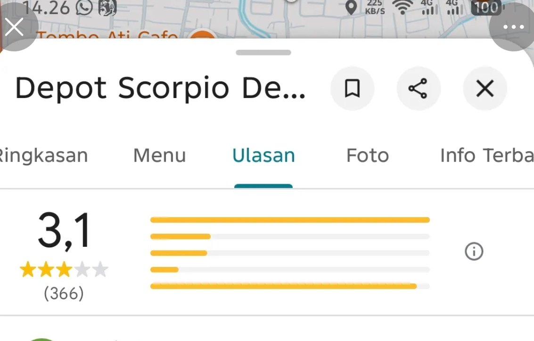Share Depot Scorpio via share icon
The image size is (534, 341).
tap(418, 89)
